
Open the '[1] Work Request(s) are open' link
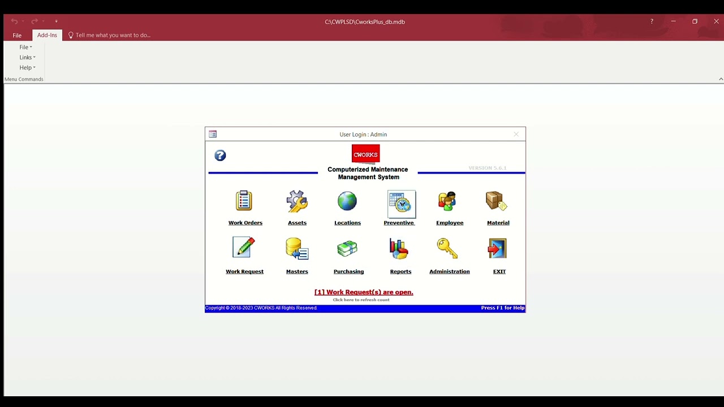click(x=364, y=292)
